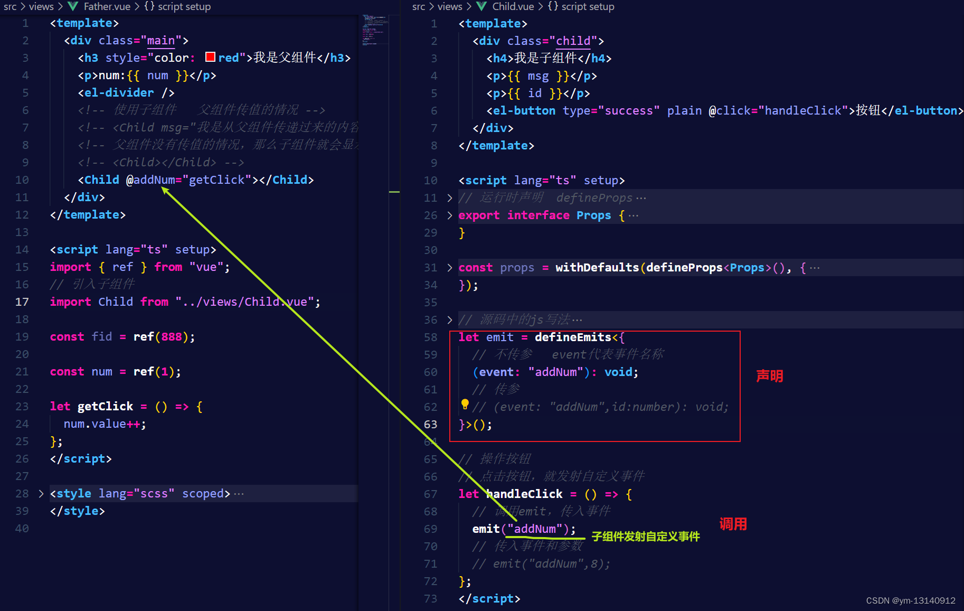This screenshot has height=611, width=964.
Task: Click ref(1) on line 21
Action: (154, 372)
